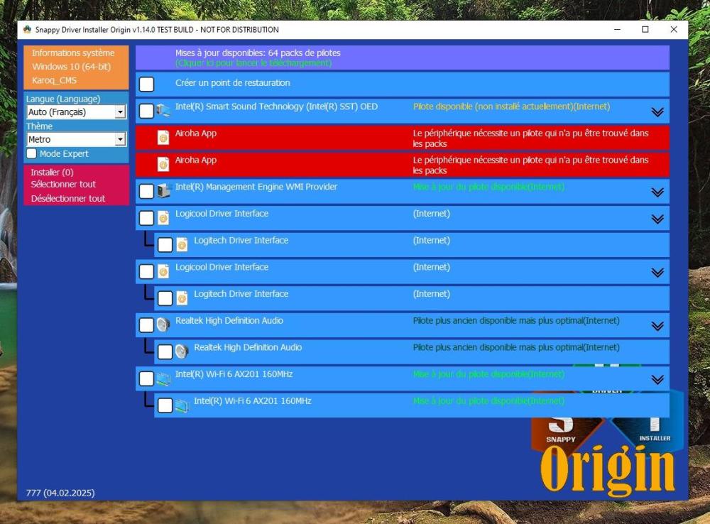Click the Intel Wi-Fi 6 AX201 parent row network icon
Image resolution: width=710 pixels, height=524 pixels.
(163, 378)
